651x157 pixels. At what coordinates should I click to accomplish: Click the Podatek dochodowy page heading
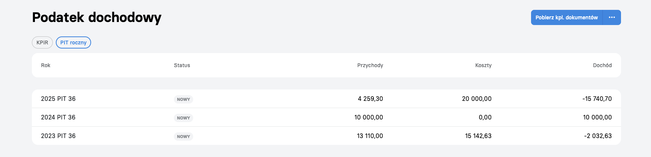[x=97, y=17]
